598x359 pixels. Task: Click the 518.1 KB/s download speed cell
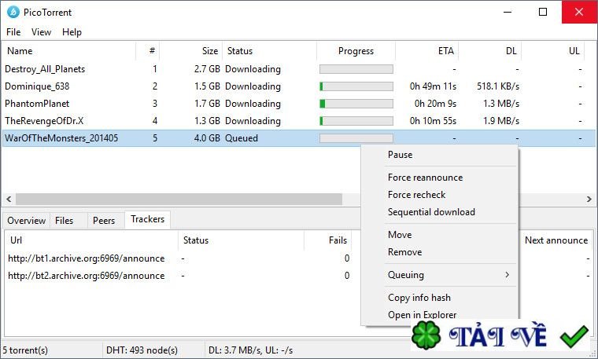[498, 86]
